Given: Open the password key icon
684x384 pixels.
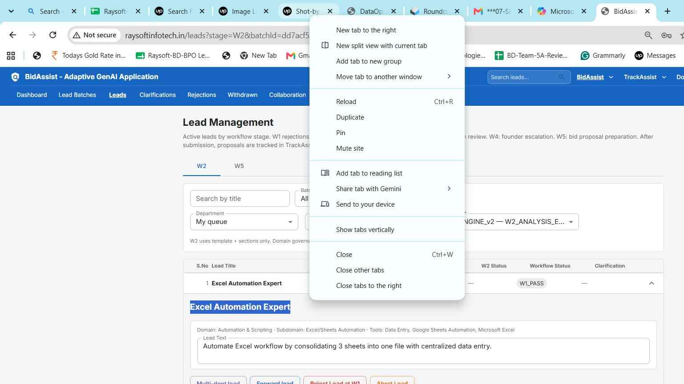Looking at the screenshot, I should click(666, 35).
